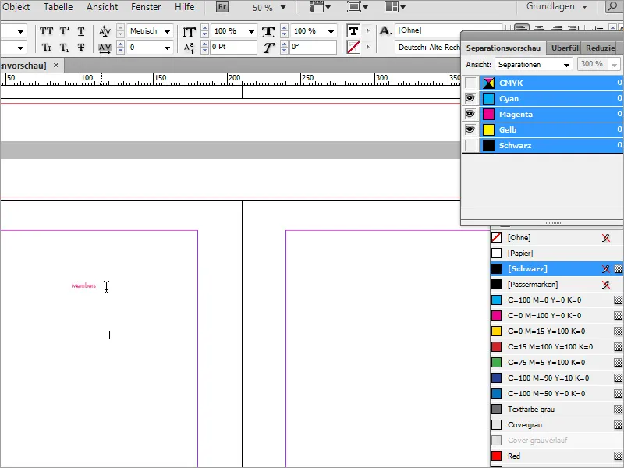Image resolution: width=624 pixels, height=468 pixels.
Task: Open the Fenster menu
Action: (146, 7)
